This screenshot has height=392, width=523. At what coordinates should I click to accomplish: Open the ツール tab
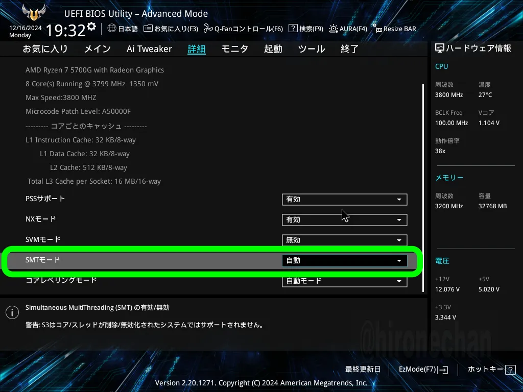tap(312, 49)
